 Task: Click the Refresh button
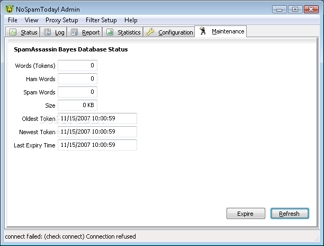(290, 213)
